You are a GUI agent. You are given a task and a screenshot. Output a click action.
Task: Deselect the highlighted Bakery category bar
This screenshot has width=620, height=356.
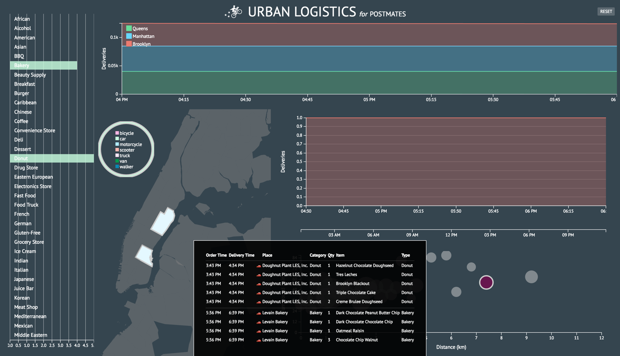coord(43,65)
